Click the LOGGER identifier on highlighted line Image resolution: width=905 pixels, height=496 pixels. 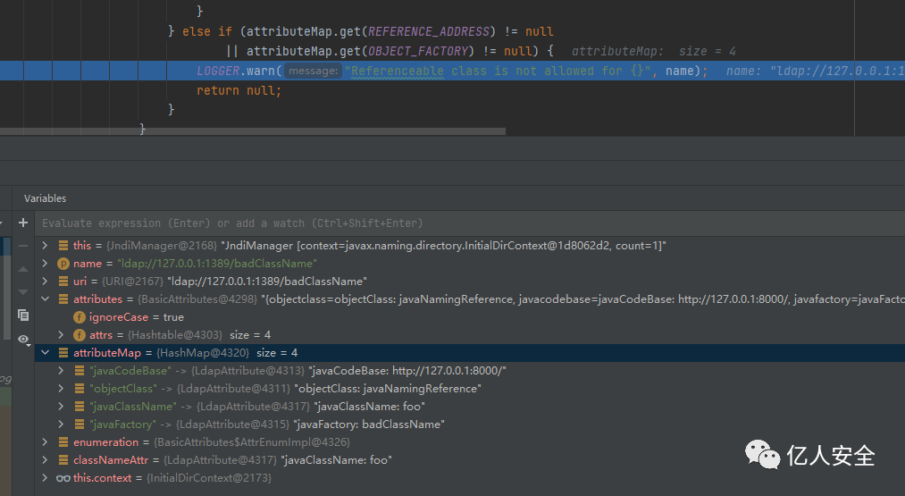218,71
